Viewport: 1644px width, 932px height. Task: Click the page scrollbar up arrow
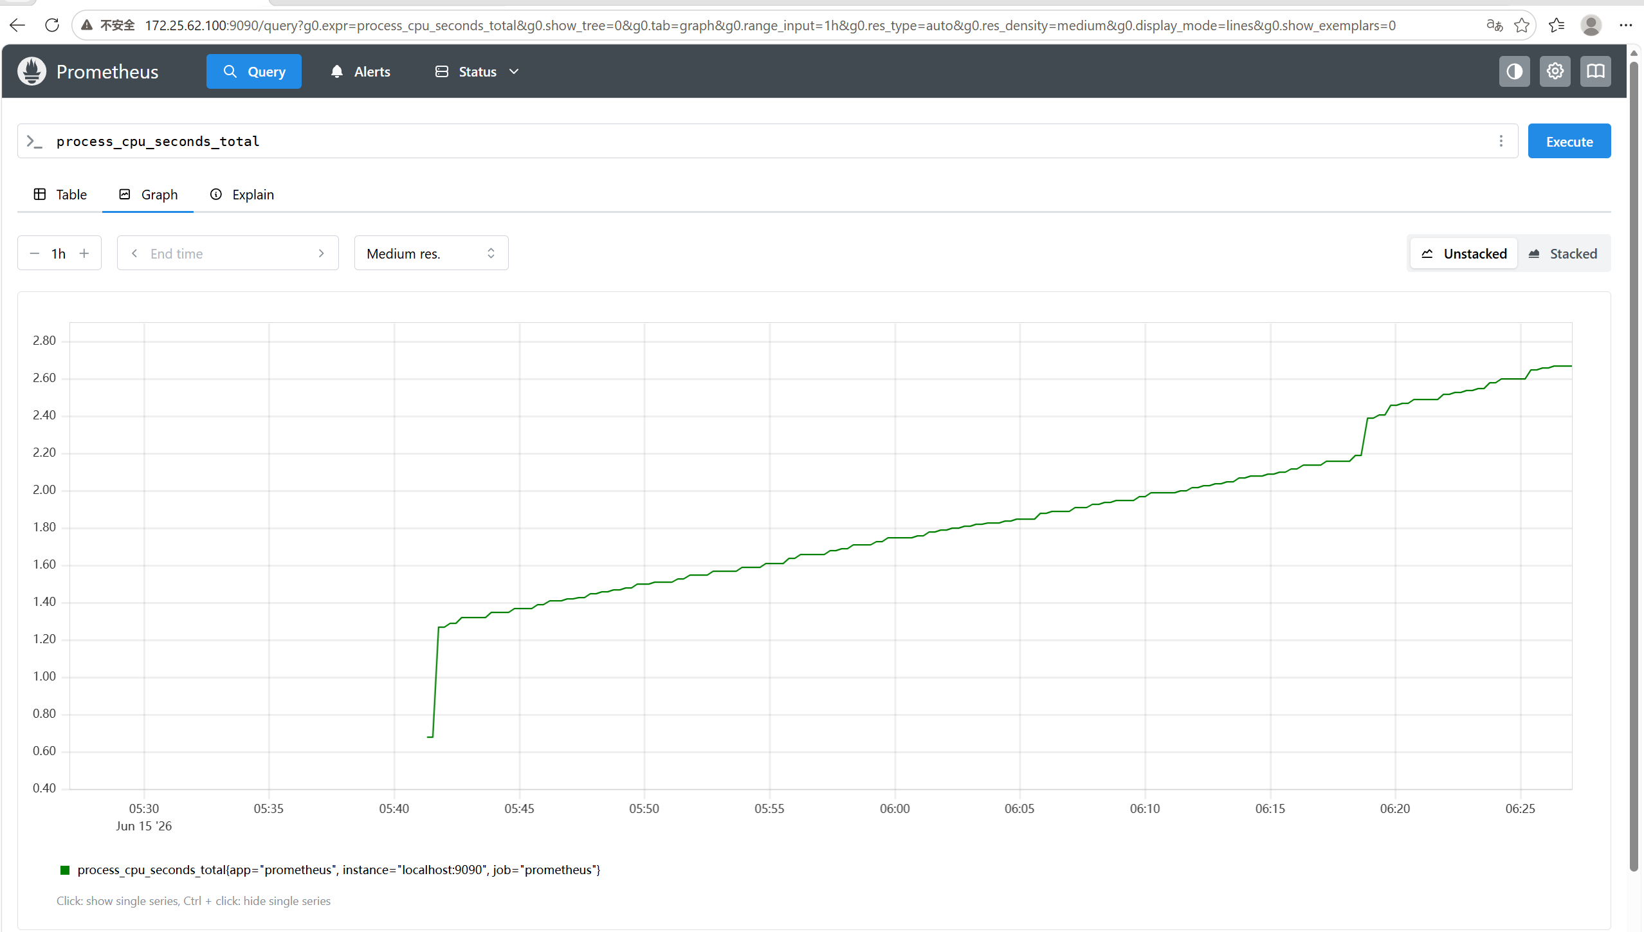(x=1634, y=53)
